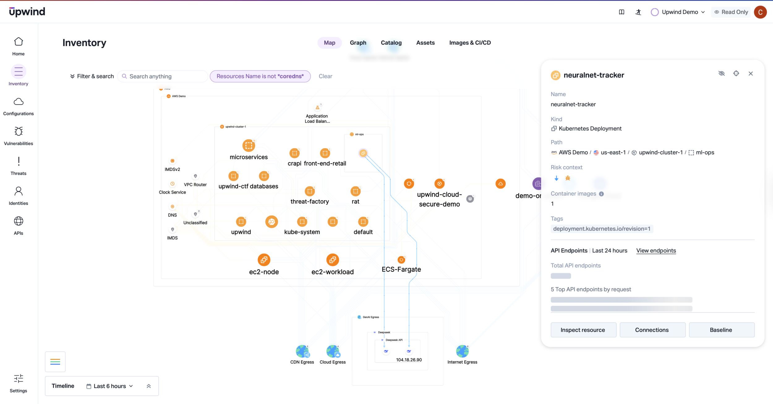Select the CDN Egress globe node
The height and width of the screenshot is (404, 773).
[x=302, y=351]
